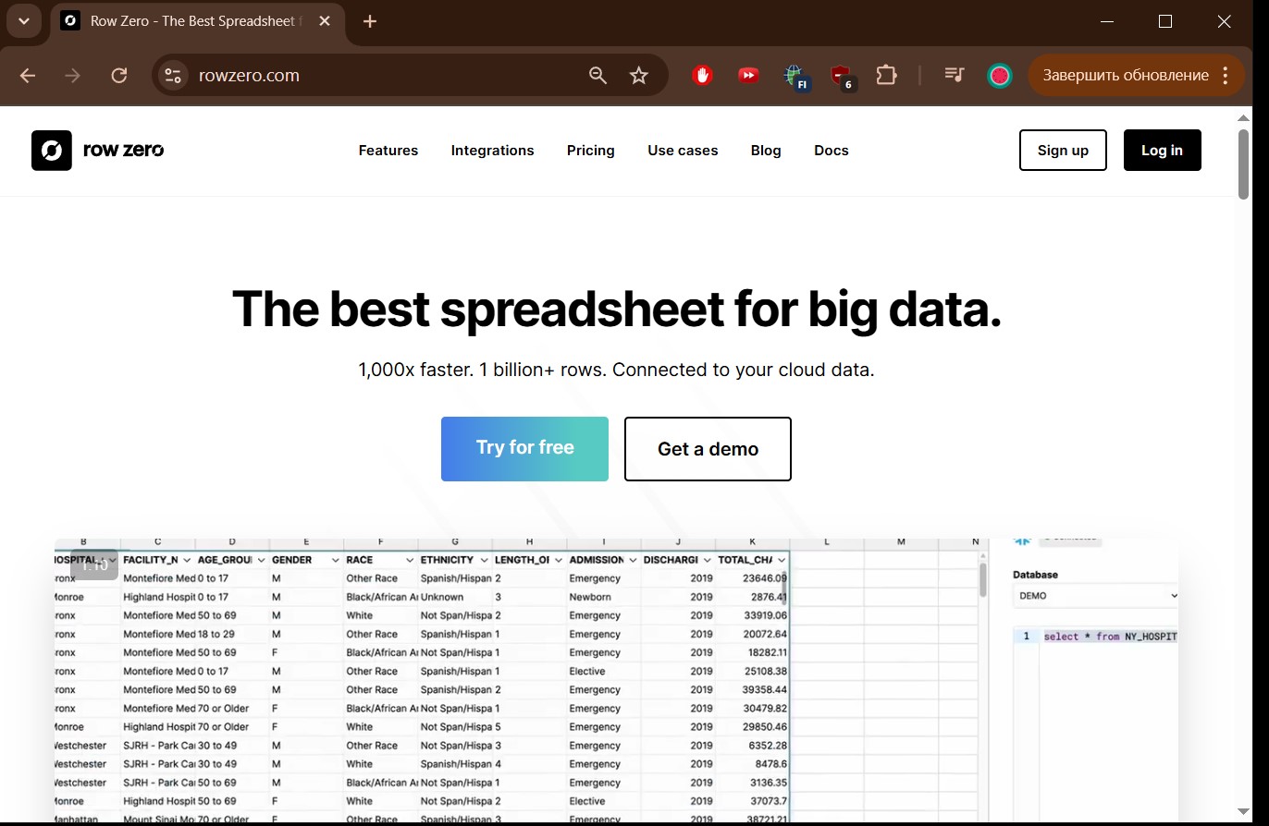Open the zoom magnifier in address bar
Image resolution: width=1269 pixels, height=826 pixels.
598,76
